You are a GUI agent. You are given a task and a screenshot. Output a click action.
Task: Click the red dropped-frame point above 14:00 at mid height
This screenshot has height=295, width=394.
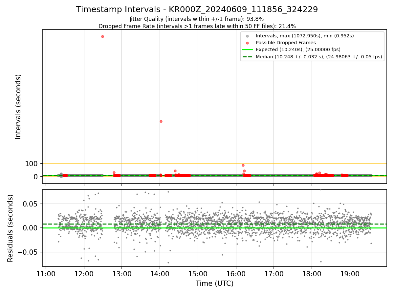point(161,121)
